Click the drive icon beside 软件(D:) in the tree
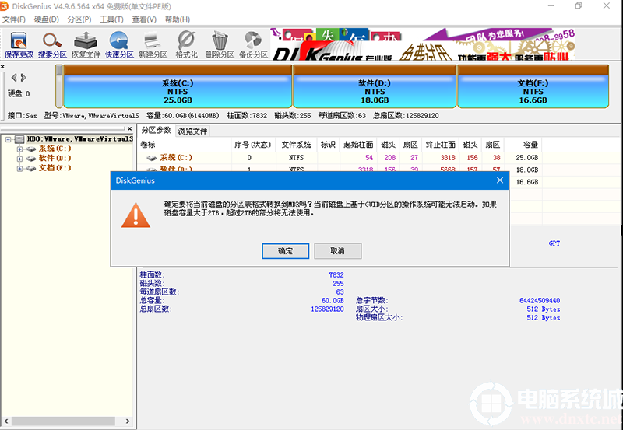This screenshot has height=430, width=623. click(x=31, y=159)
